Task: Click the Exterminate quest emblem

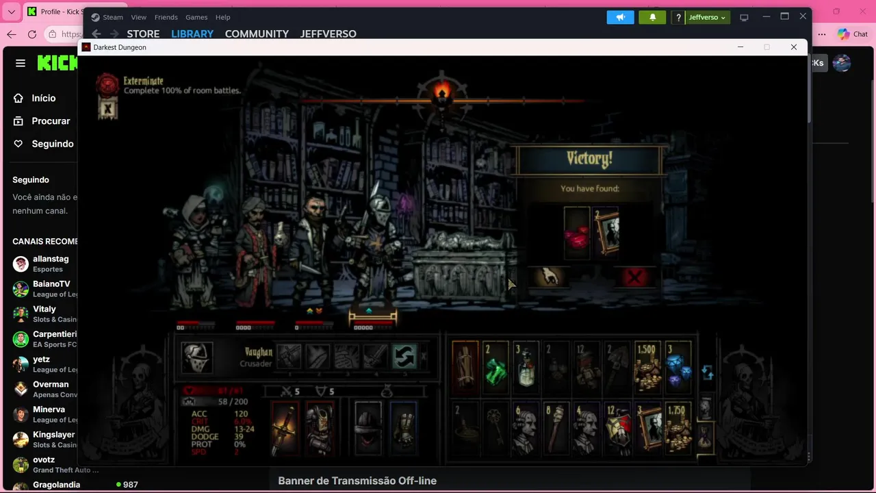Action: (x=107, y=84)
